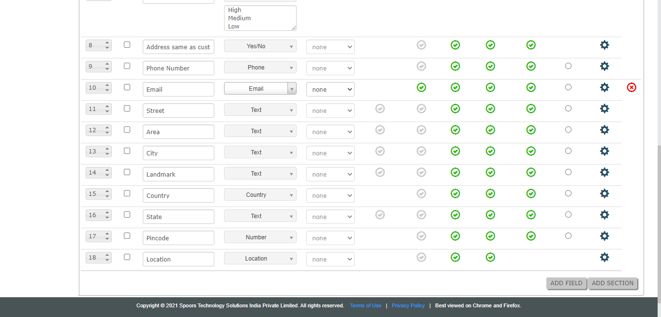This screenshot has height=317, width=661.
Task: Open settings gear for Email field
Action: pyautogui.click(x=604, y=87)
